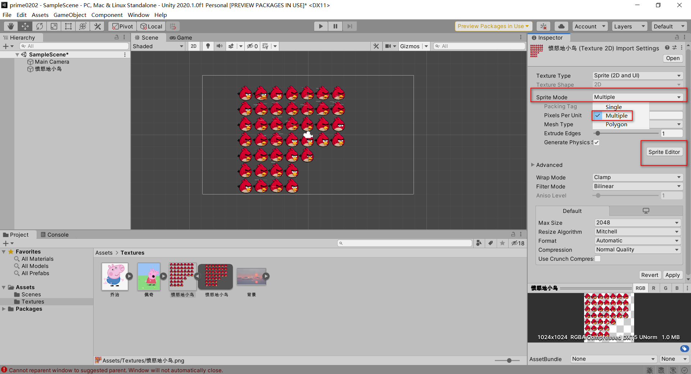Click Preview Packages in Use button
Viewport: 691px width, 374px height.
click(493, 26)
